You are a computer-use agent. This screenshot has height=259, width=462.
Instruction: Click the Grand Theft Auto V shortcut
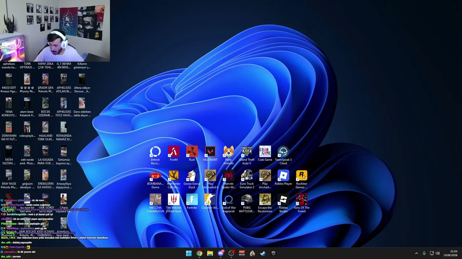point(247,155)
